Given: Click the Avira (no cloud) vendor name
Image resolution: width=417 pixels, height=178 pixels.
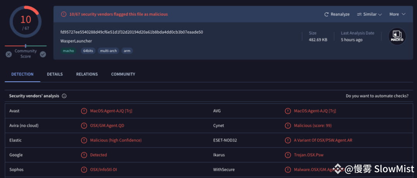Looking at the screenshot, I should (24, 126).
